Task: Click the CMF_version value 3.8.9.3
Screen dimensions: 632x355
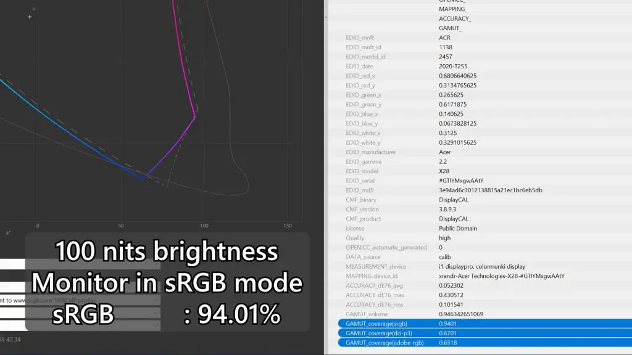Action: [x=447, y=210]
